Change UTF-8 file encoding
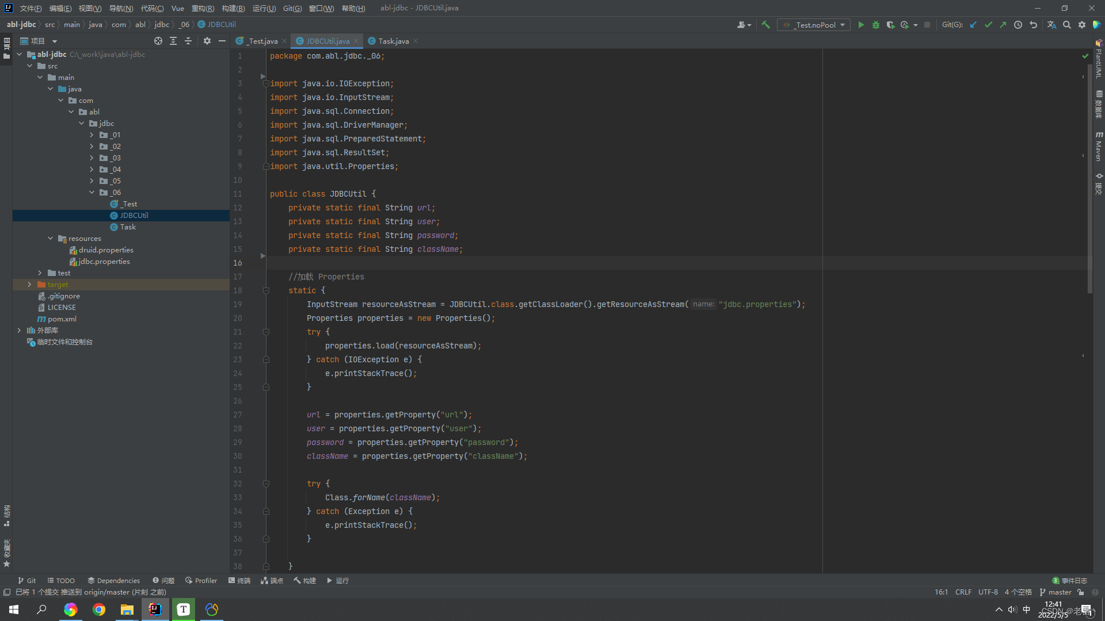The image size is (1105, 621). 988,592
